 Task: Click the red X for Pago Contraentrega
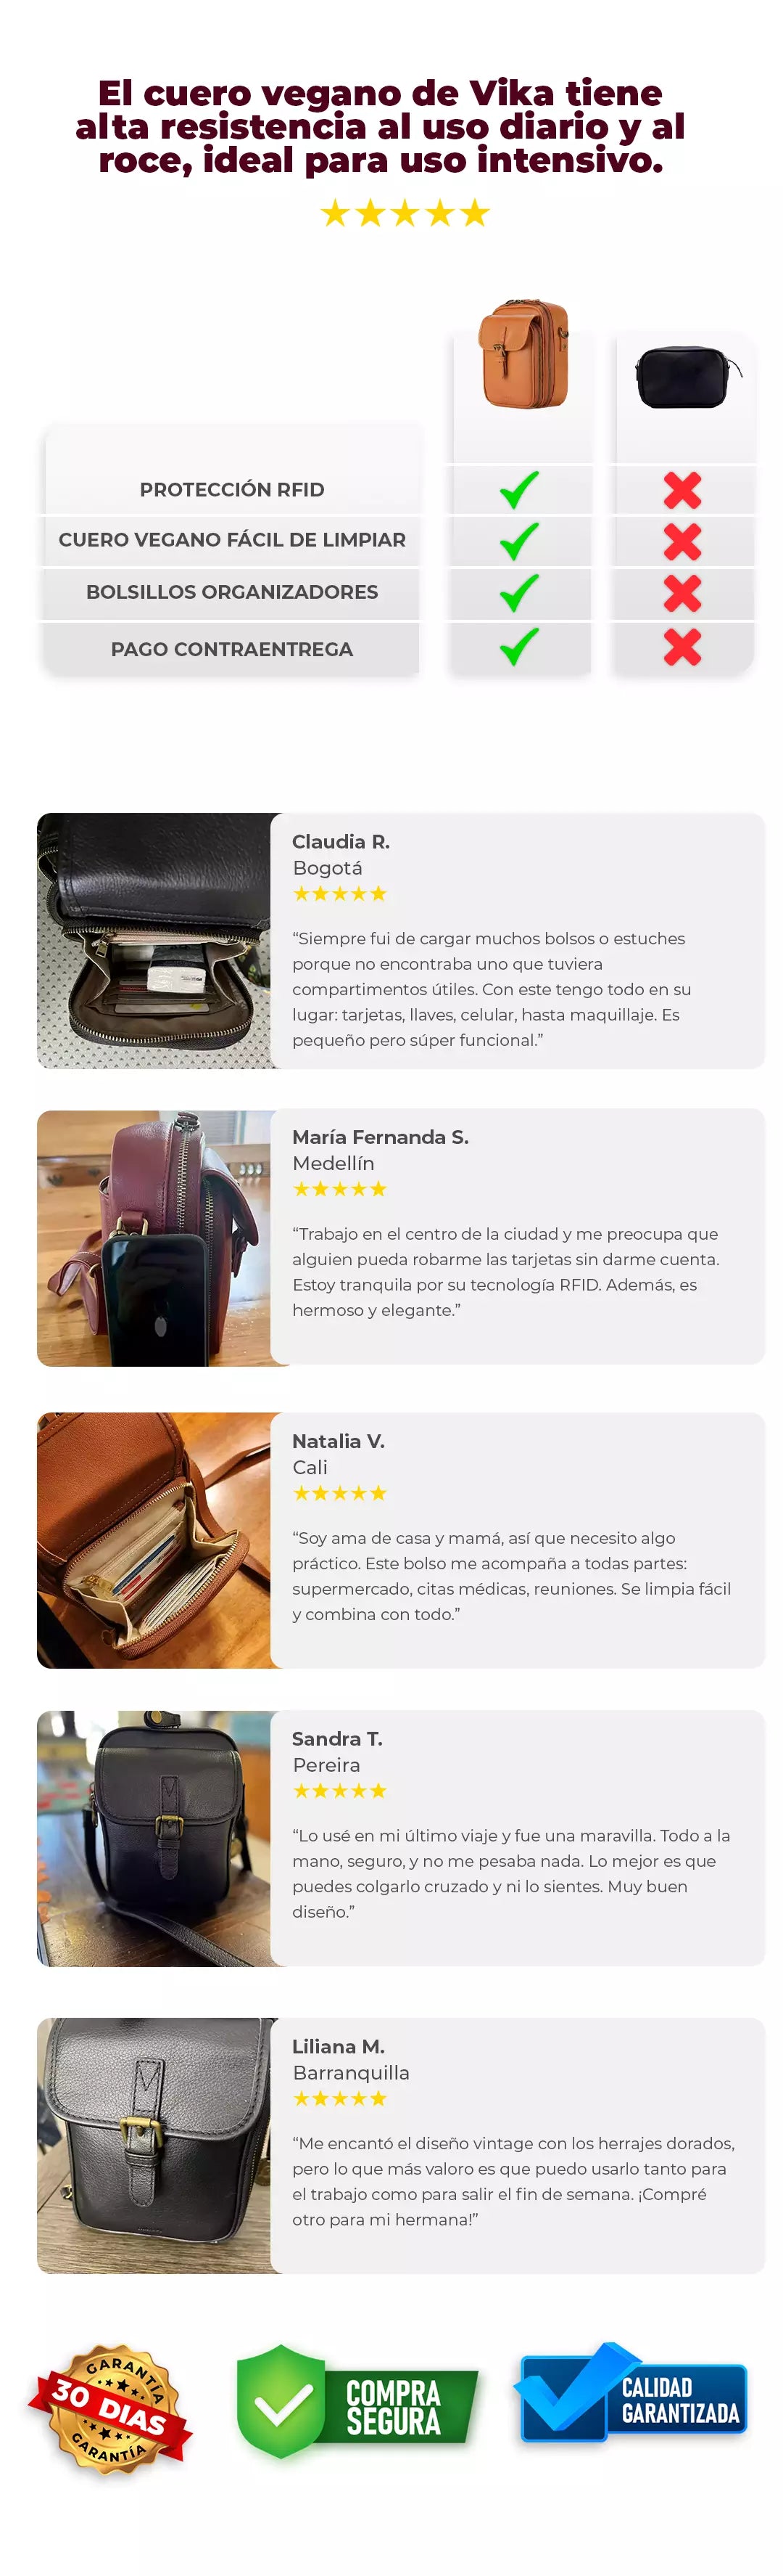pos(682,647)
